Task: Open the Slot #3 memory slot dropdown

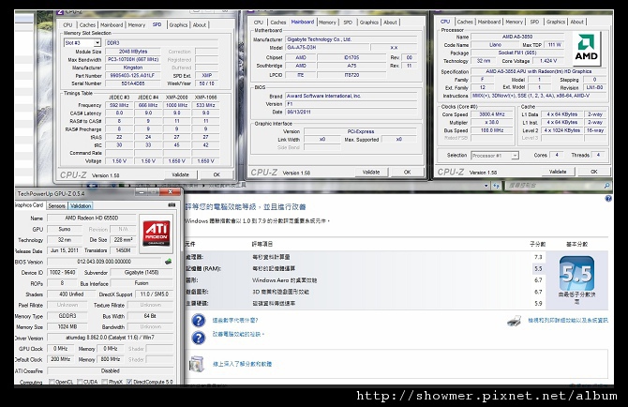Action: (x=97, y=43)
